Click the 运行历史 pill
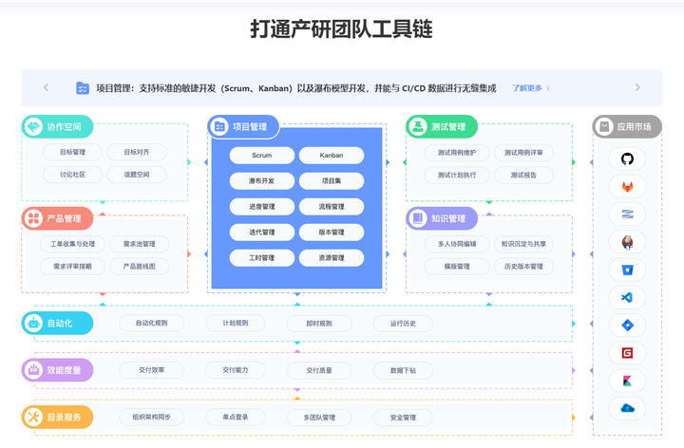The image size is (684, 448). (403, 324)
